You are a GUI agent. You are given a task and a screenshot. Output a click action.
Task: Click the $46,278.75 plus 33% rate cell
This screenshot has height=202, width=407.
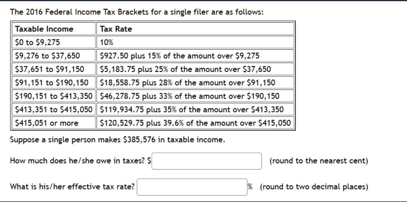pyautogui.click(x=195, y=96)
